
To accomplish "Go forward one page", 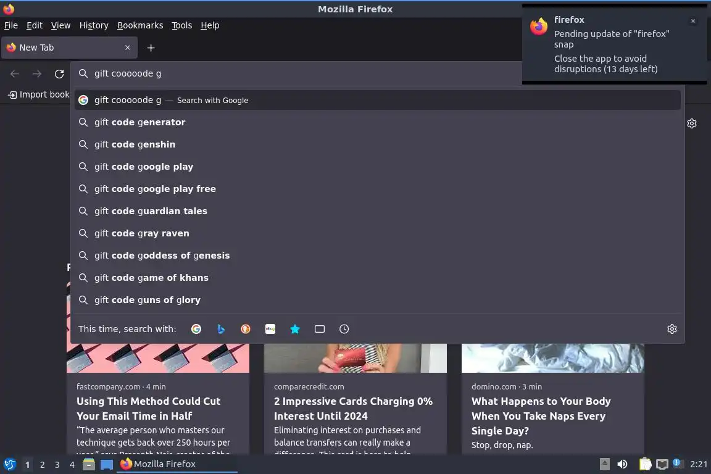I will tap(37, 73).
